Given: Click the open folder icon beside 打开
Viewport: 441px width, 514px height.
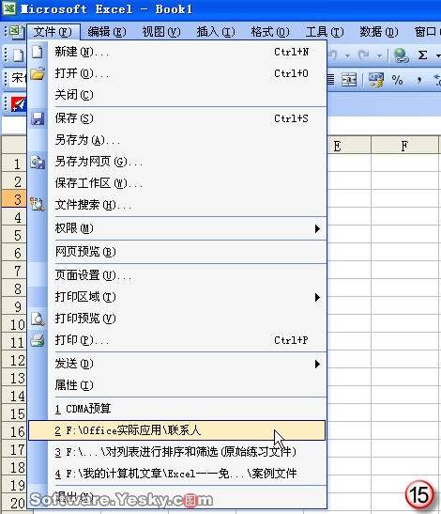Looking at the screenshot, I should tap(38, 73).
